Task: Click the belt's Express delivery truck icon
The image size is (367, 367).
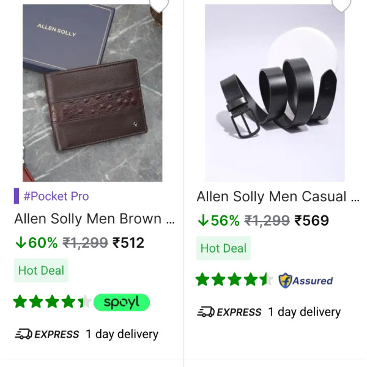Action: point(206,312)
